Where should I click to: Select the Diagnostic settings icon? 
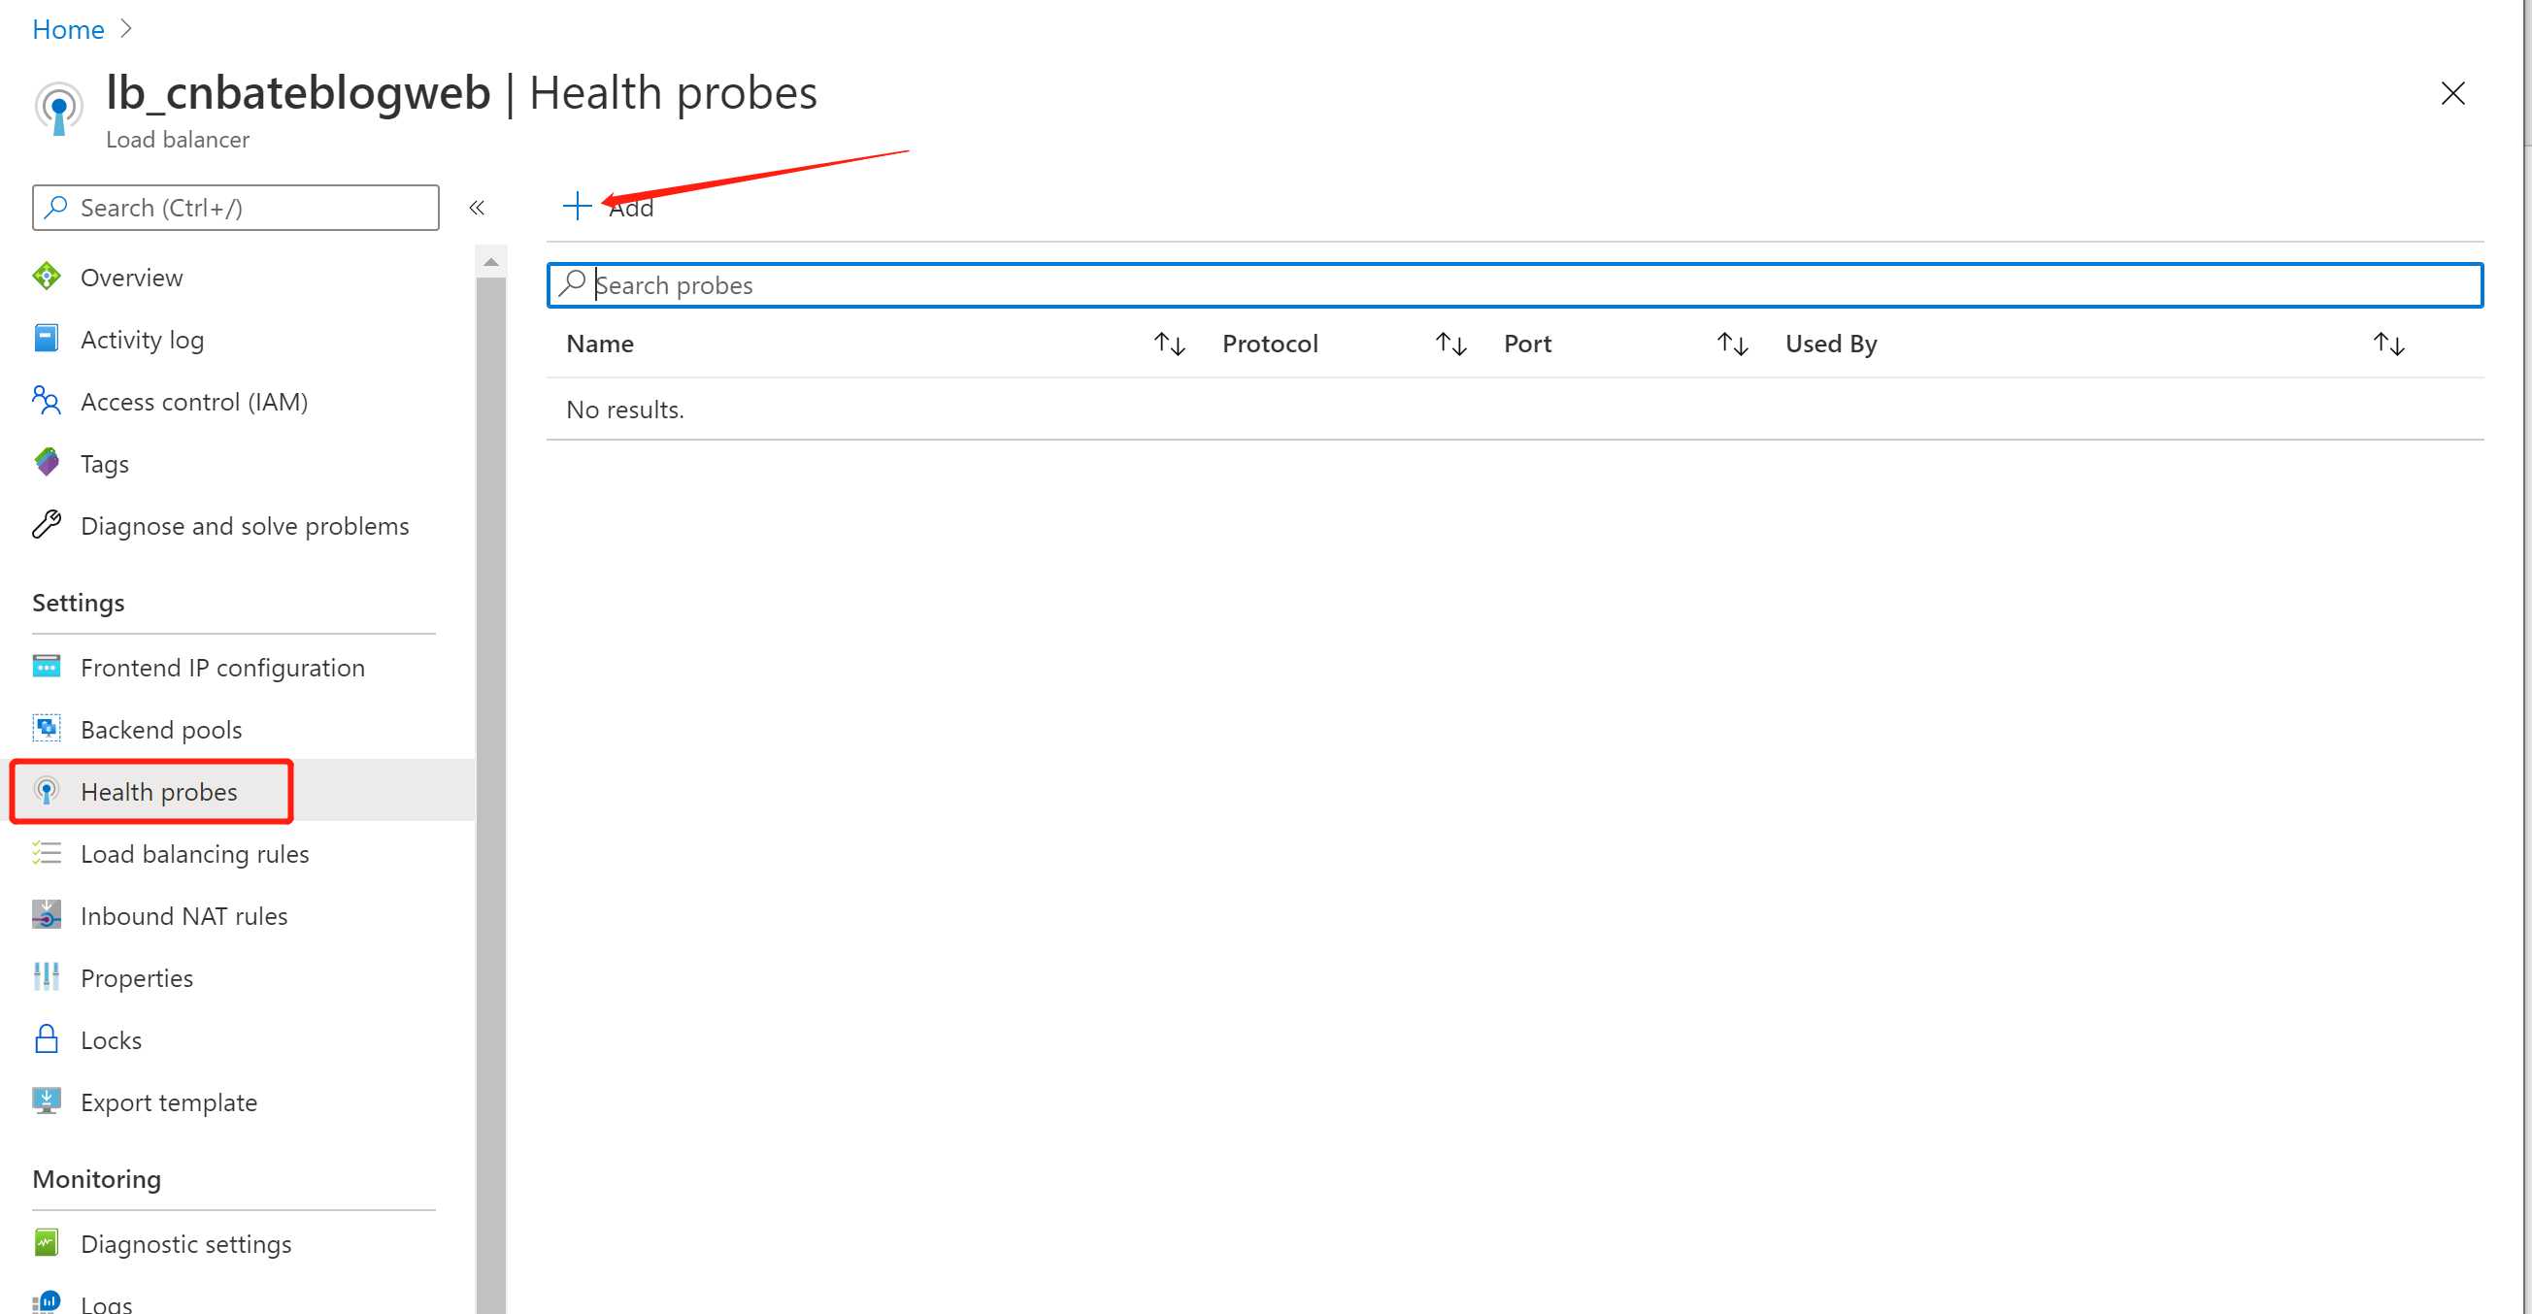pos(47,1244)
